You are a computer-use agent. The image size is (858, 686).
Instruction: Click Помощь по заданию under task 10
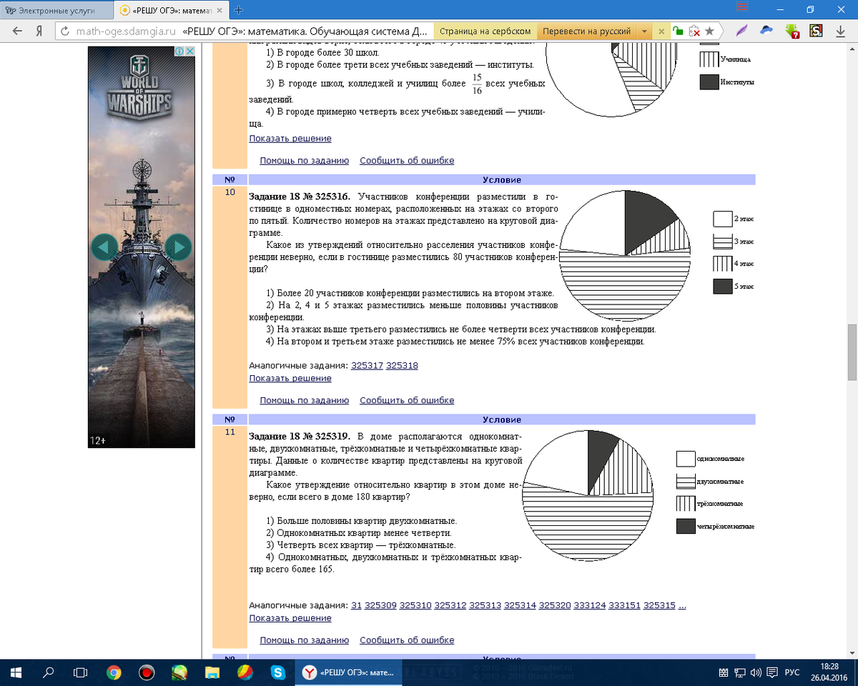point(305,400)
